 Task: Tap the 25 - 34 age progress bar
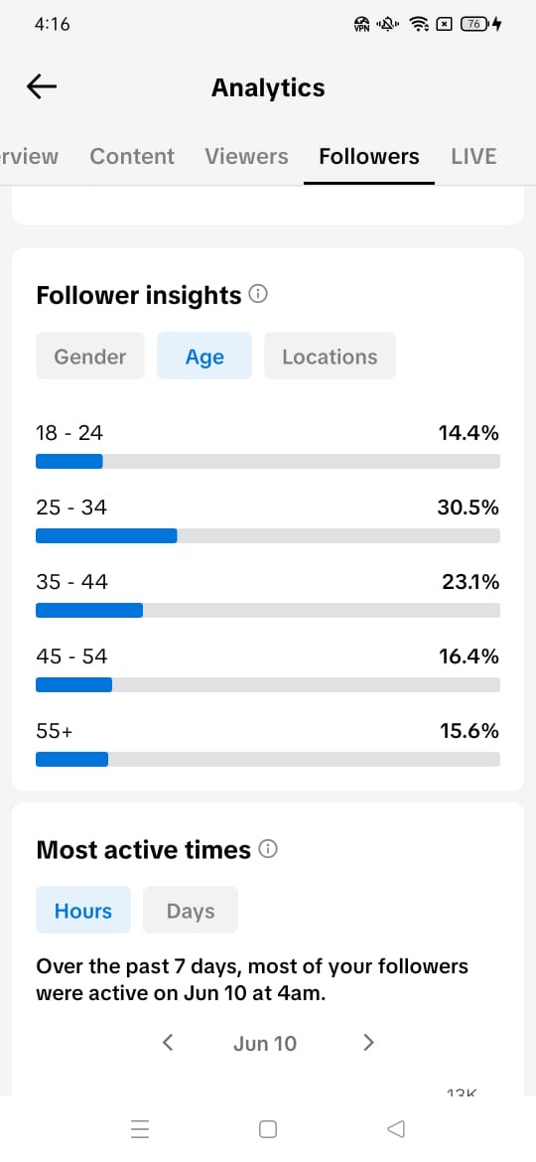(268, 535)
